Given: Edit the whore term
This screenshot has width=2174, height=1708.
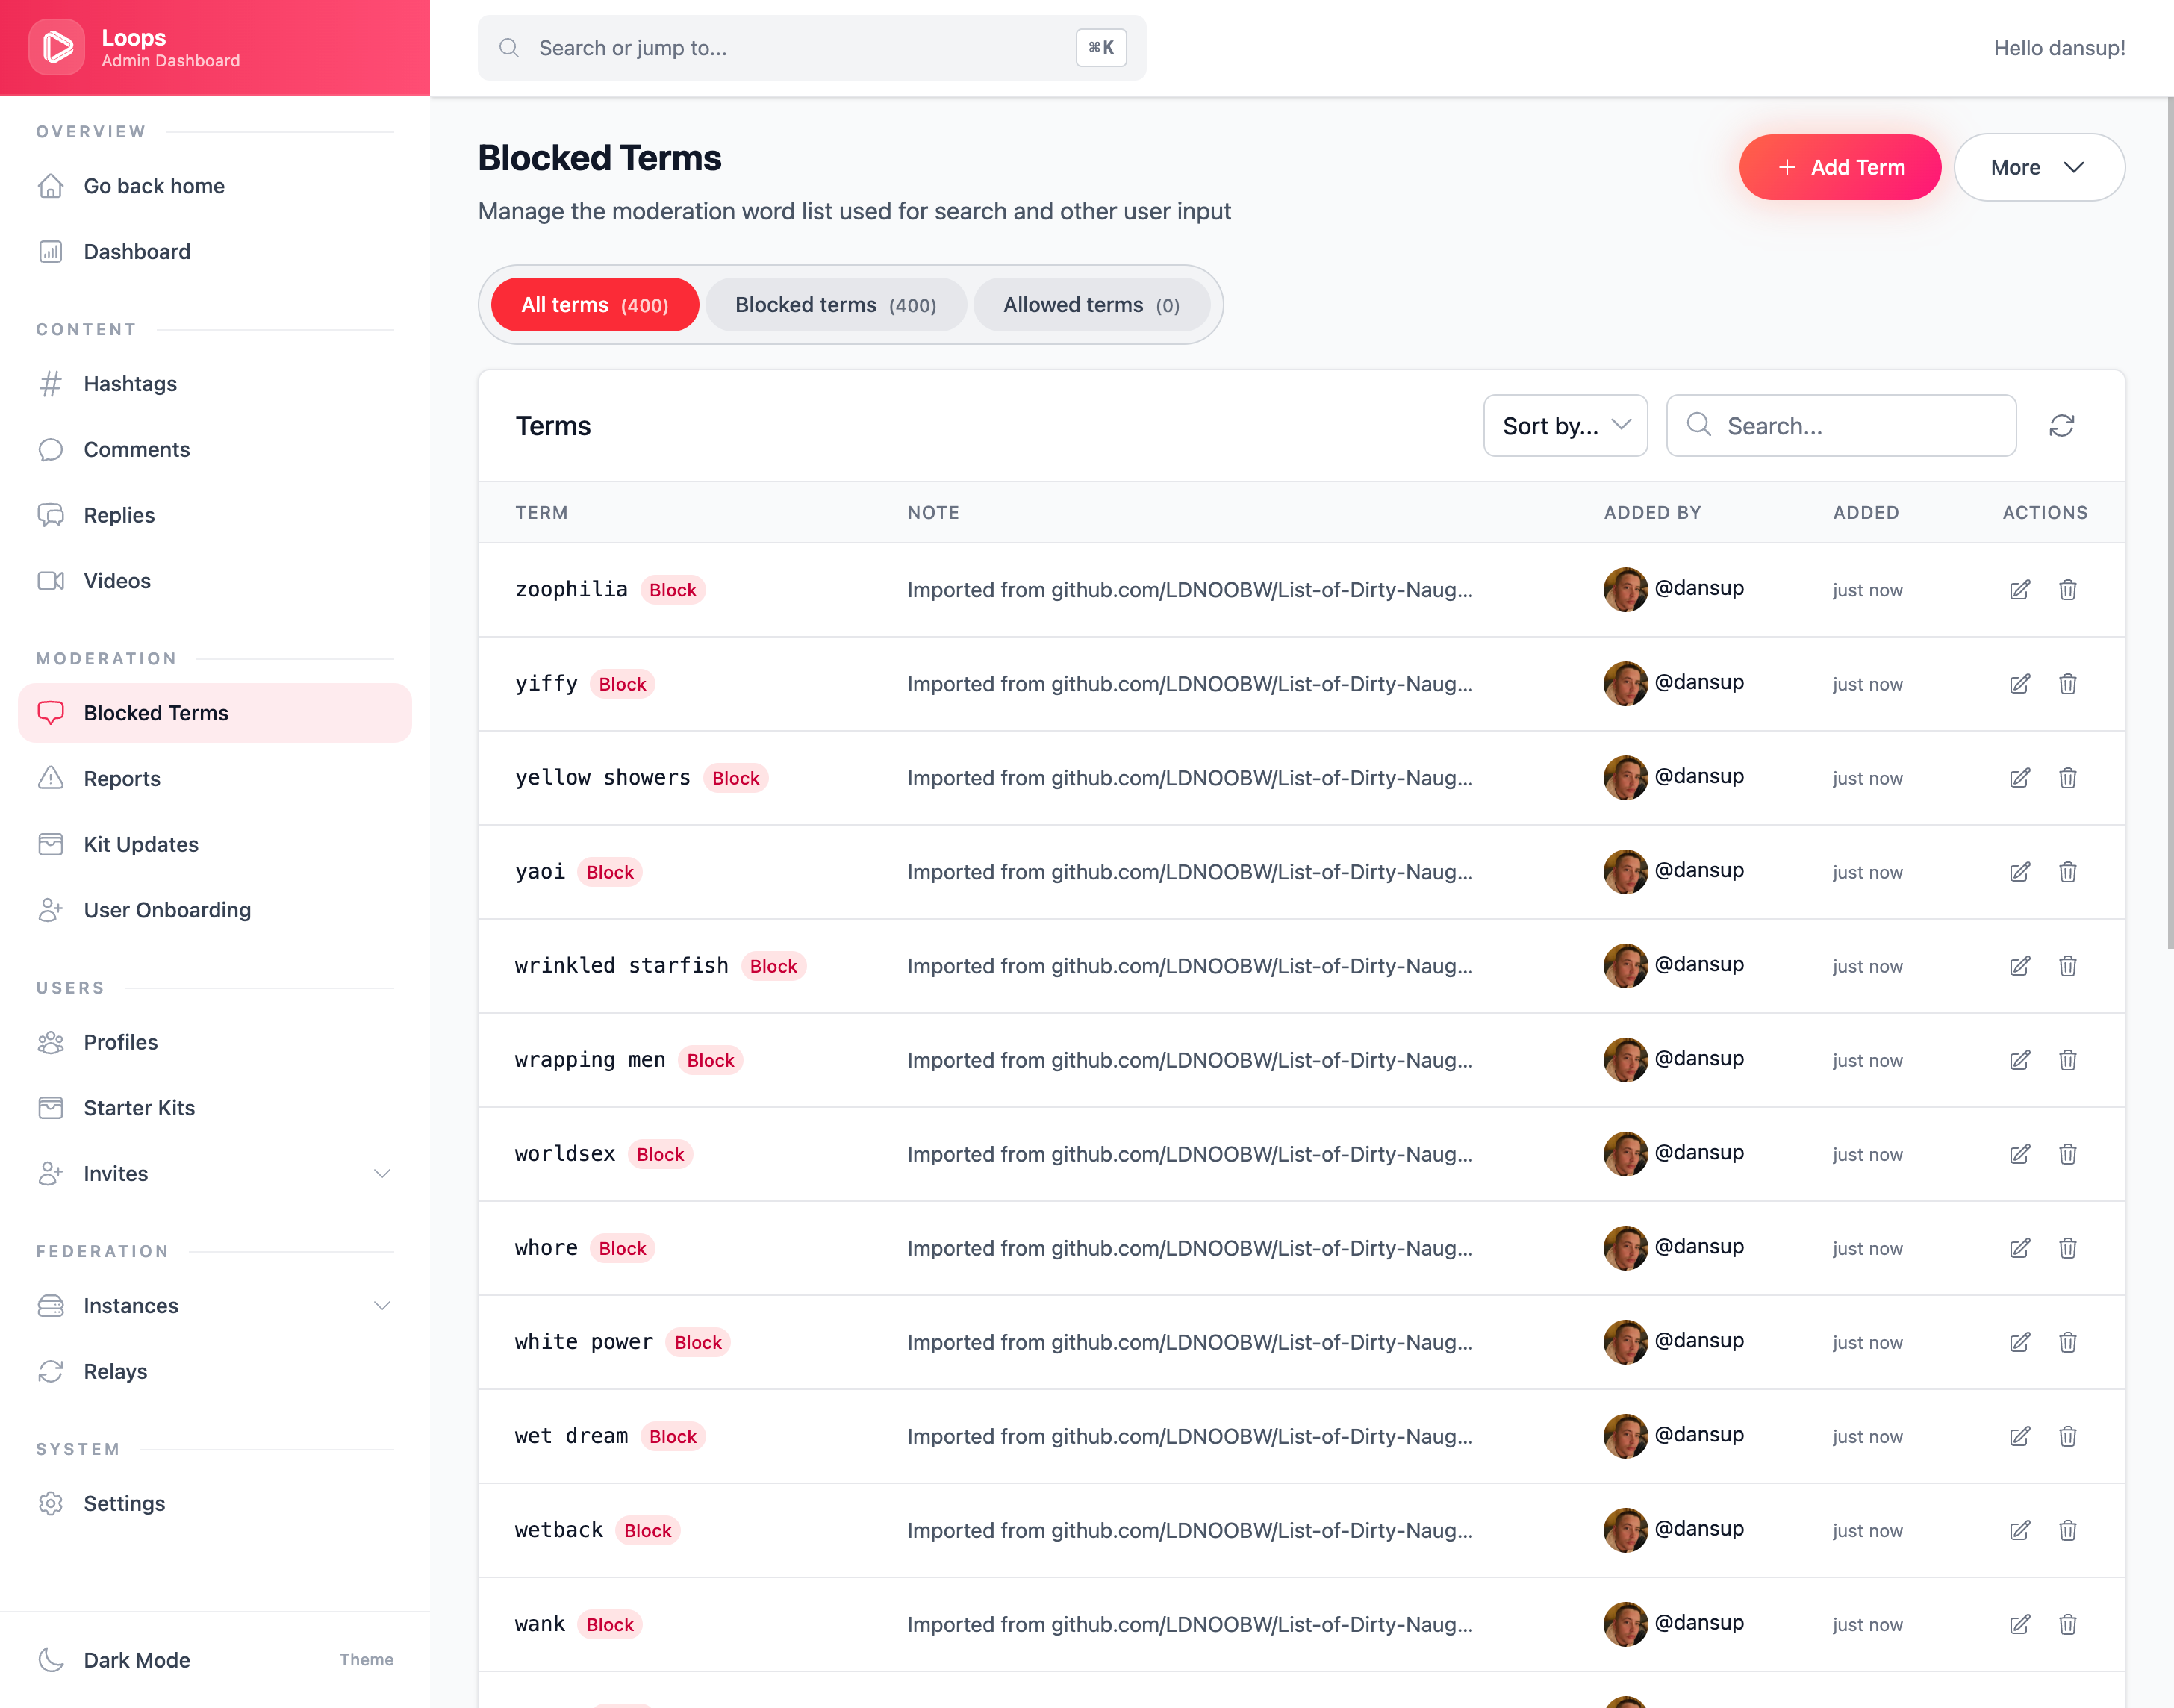Looking at the screenshot, I should tap(2019, 1248).
